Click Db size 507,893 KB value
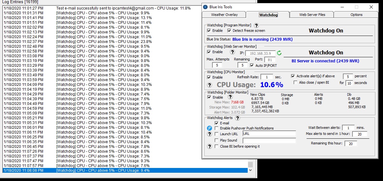 coord(357,107)
